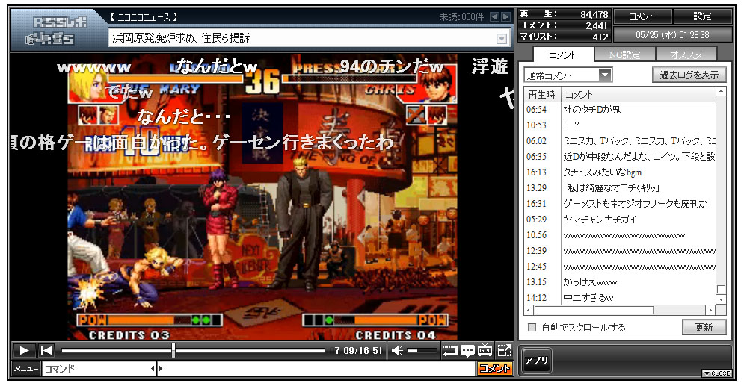Play the video with the play button
This screenshot has height=386, width=747.
24,351
